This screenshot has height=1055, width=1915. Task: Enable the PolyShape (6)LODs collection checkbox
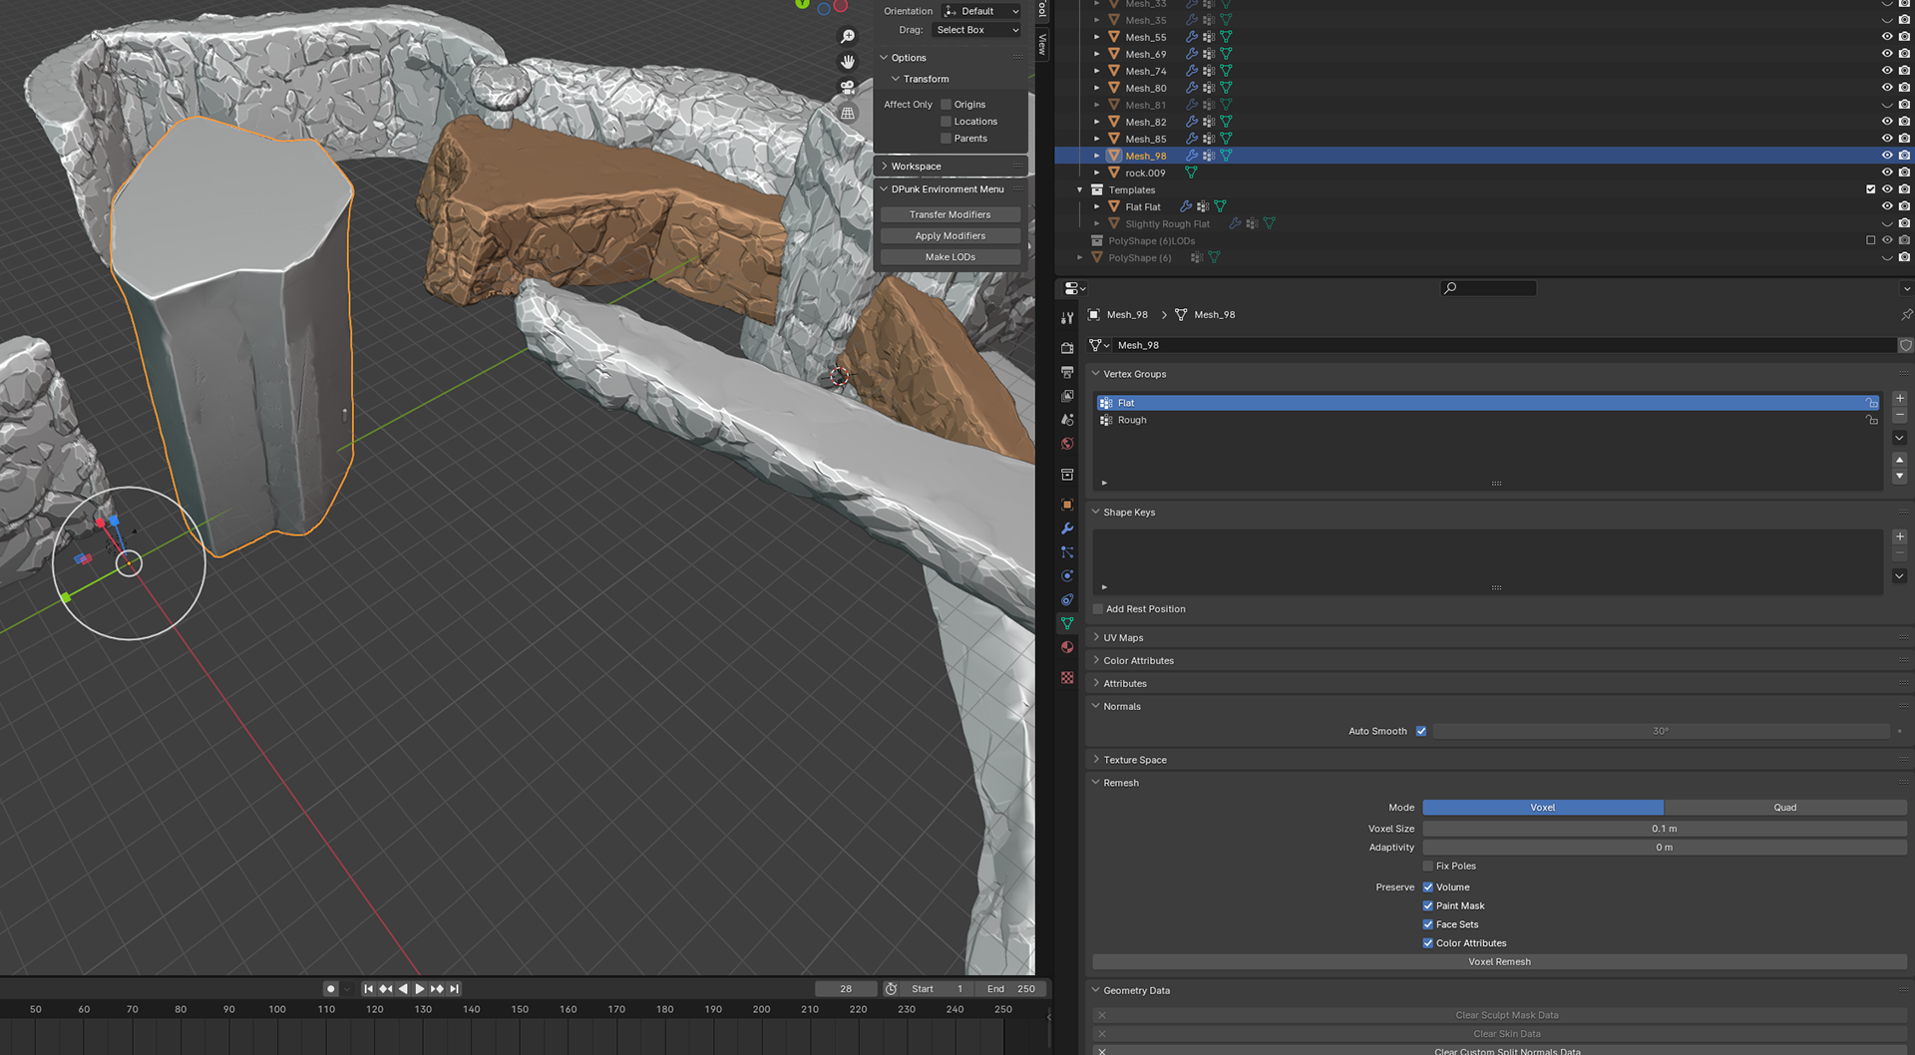[x=1871, y=240]
